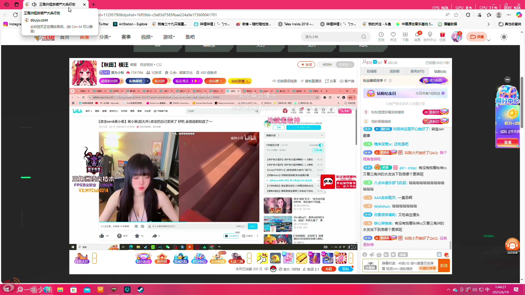525x295 pixels.
Task: Send chat message with 发送 button
Action: click(x=444, y=265)
